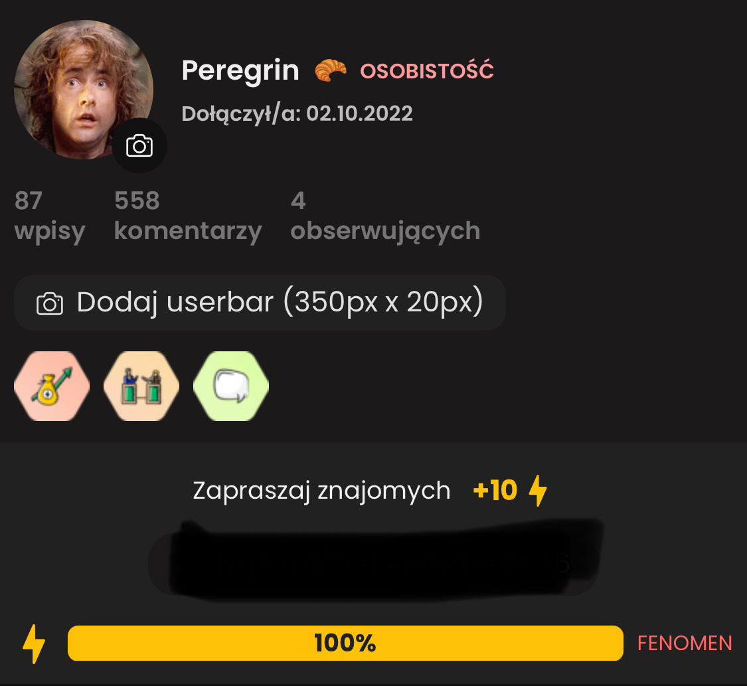
Task: Select the debate podium badge
Action: click(141, 386)
